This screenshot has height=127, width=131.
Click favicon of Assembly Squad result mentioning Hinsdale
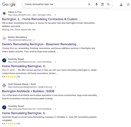[x=4, y=108]
